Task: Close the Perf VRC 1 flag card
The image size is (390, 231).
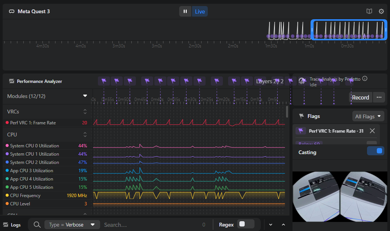Action: [x=372, y=131]
